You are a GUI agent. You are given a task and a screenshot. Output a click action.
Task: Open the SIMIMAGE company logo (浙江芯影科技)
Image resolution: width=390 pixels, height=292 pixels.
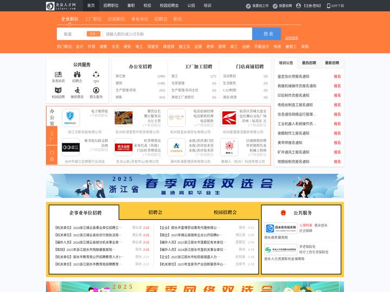point(70,118)
